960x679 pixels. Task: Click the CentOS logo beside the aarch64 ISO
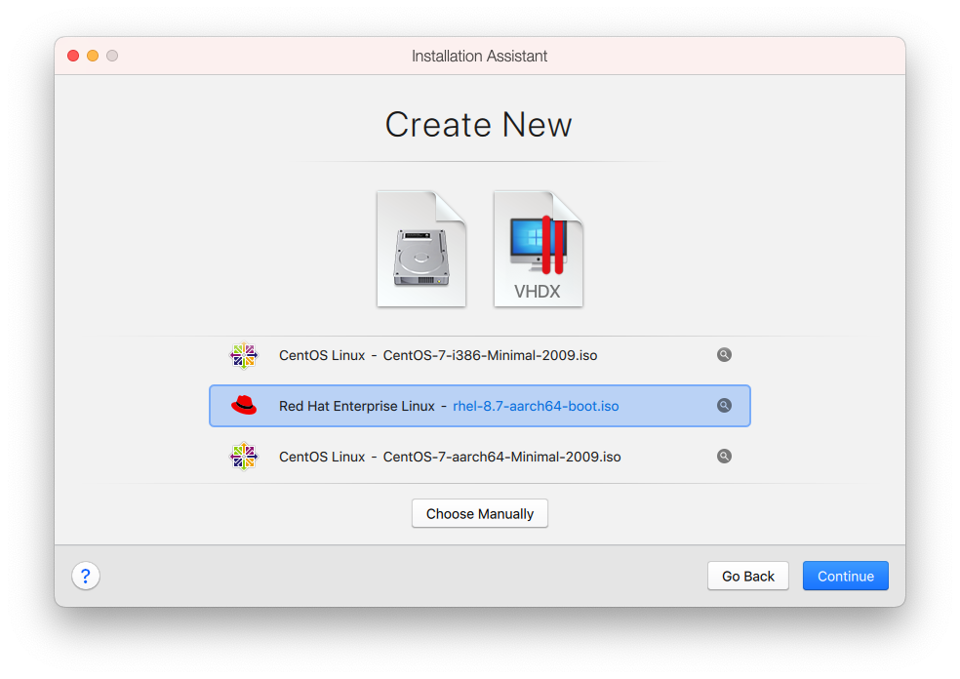pos(243,457)
